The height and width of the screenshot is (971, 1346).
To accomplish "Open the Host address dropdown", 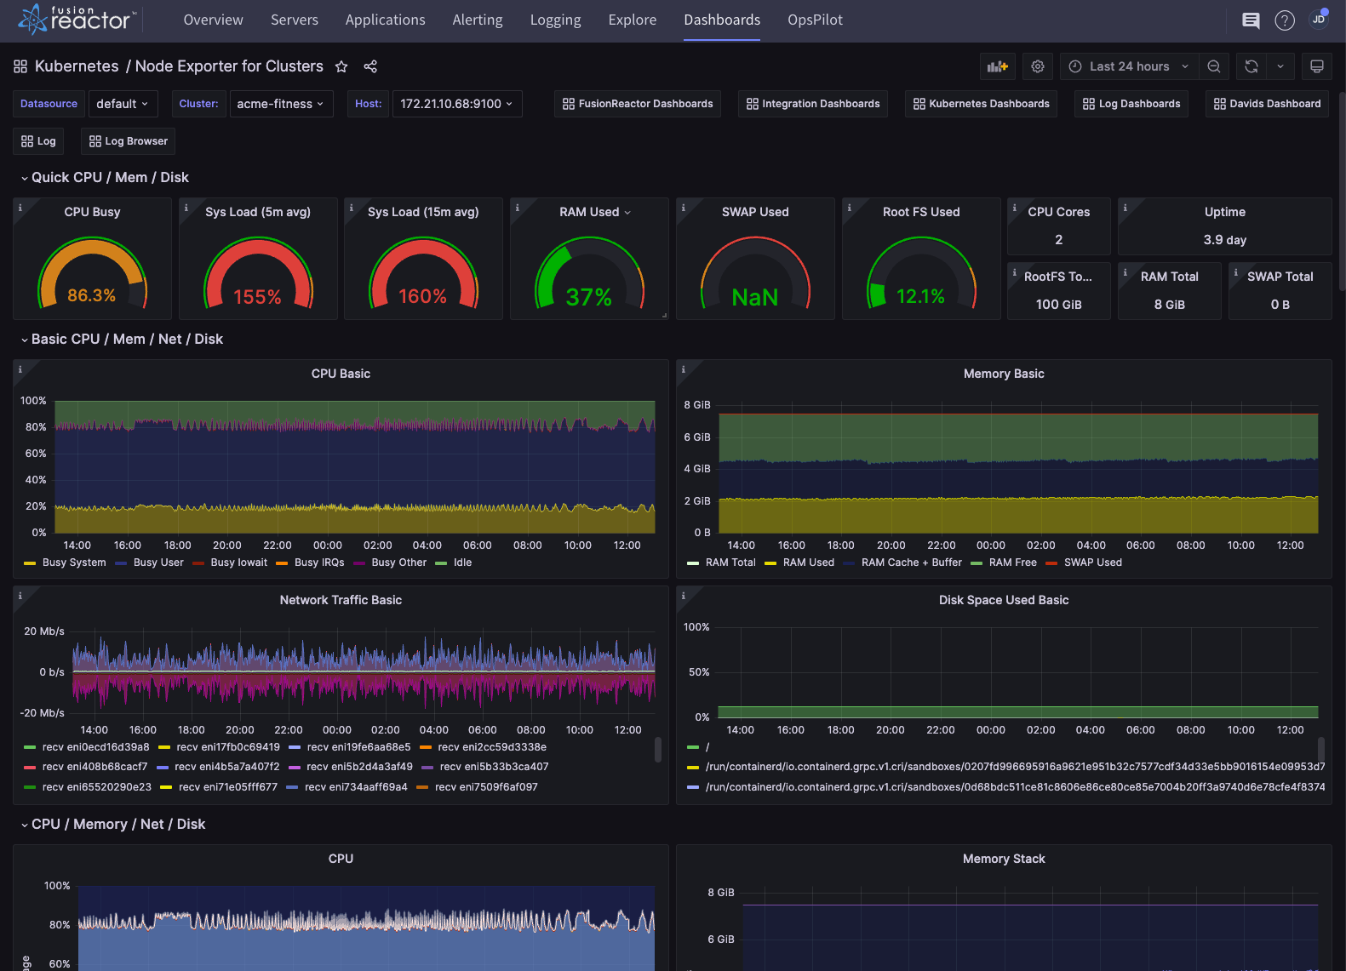I will tap(456, 104).
